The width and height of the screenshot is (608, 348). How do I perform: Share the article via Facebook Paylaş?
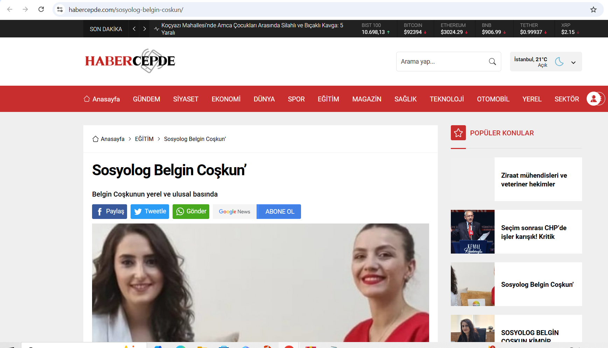[109, 211]
